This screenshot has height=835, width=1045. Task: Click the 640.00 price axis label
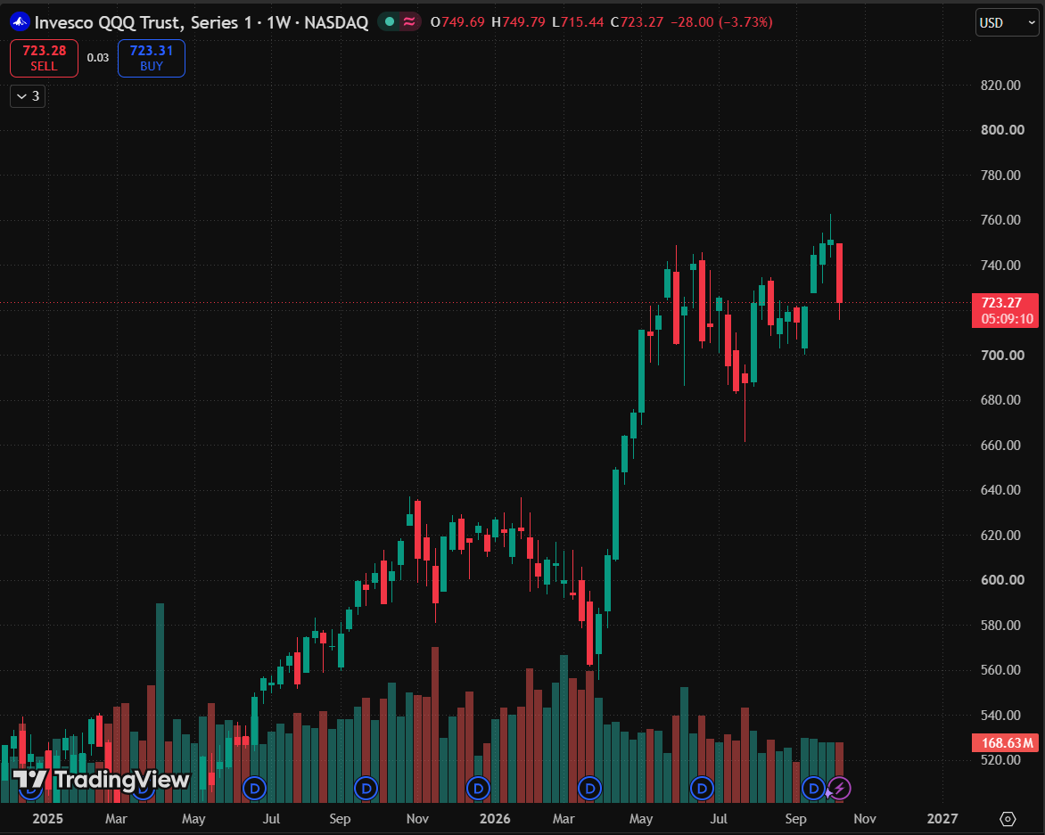pyautogui.click(x=1000, y=489)
